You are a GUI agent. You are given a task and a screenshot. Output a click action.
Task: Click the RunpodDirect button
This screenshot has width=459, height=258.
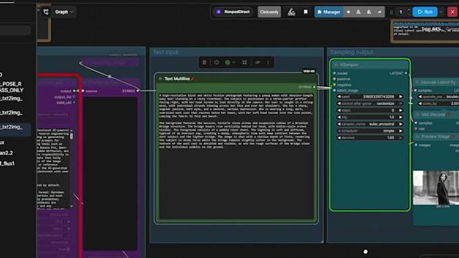(x=233, y=12)
